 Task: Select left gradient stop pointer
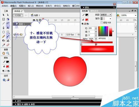coord(81,44)
